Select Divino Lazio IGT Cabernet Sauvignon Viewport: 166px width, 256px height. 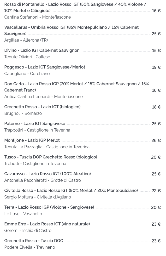pyautogui.click(x=42, y=50)
